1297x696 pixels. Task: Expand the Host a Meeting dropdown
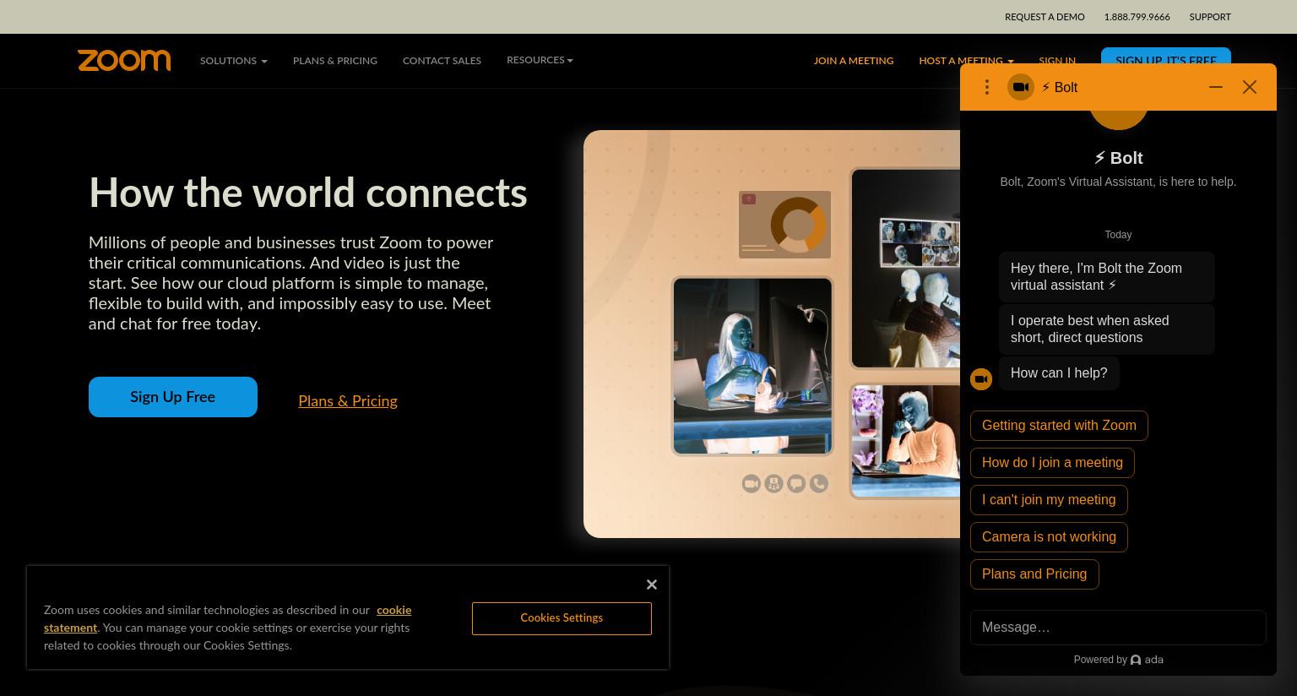(x=966, y=61)
